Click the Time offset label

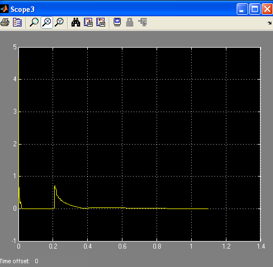pyautogui.click(x=15, y=261)
